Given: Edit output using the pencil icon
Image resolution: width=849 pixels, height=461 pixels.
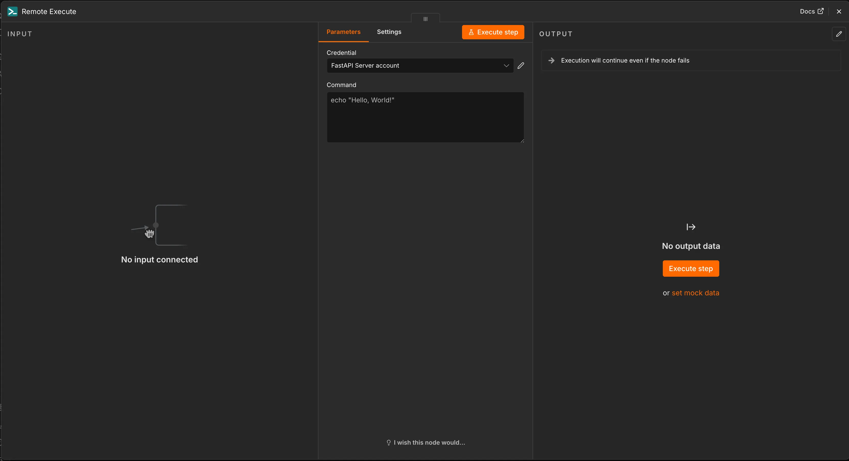Looking at the screenshot, I should (839, 34).
